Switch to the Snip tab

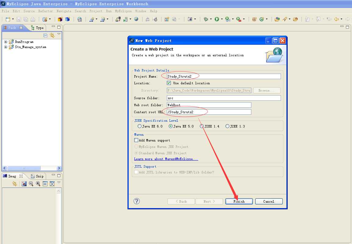point(38,176)
